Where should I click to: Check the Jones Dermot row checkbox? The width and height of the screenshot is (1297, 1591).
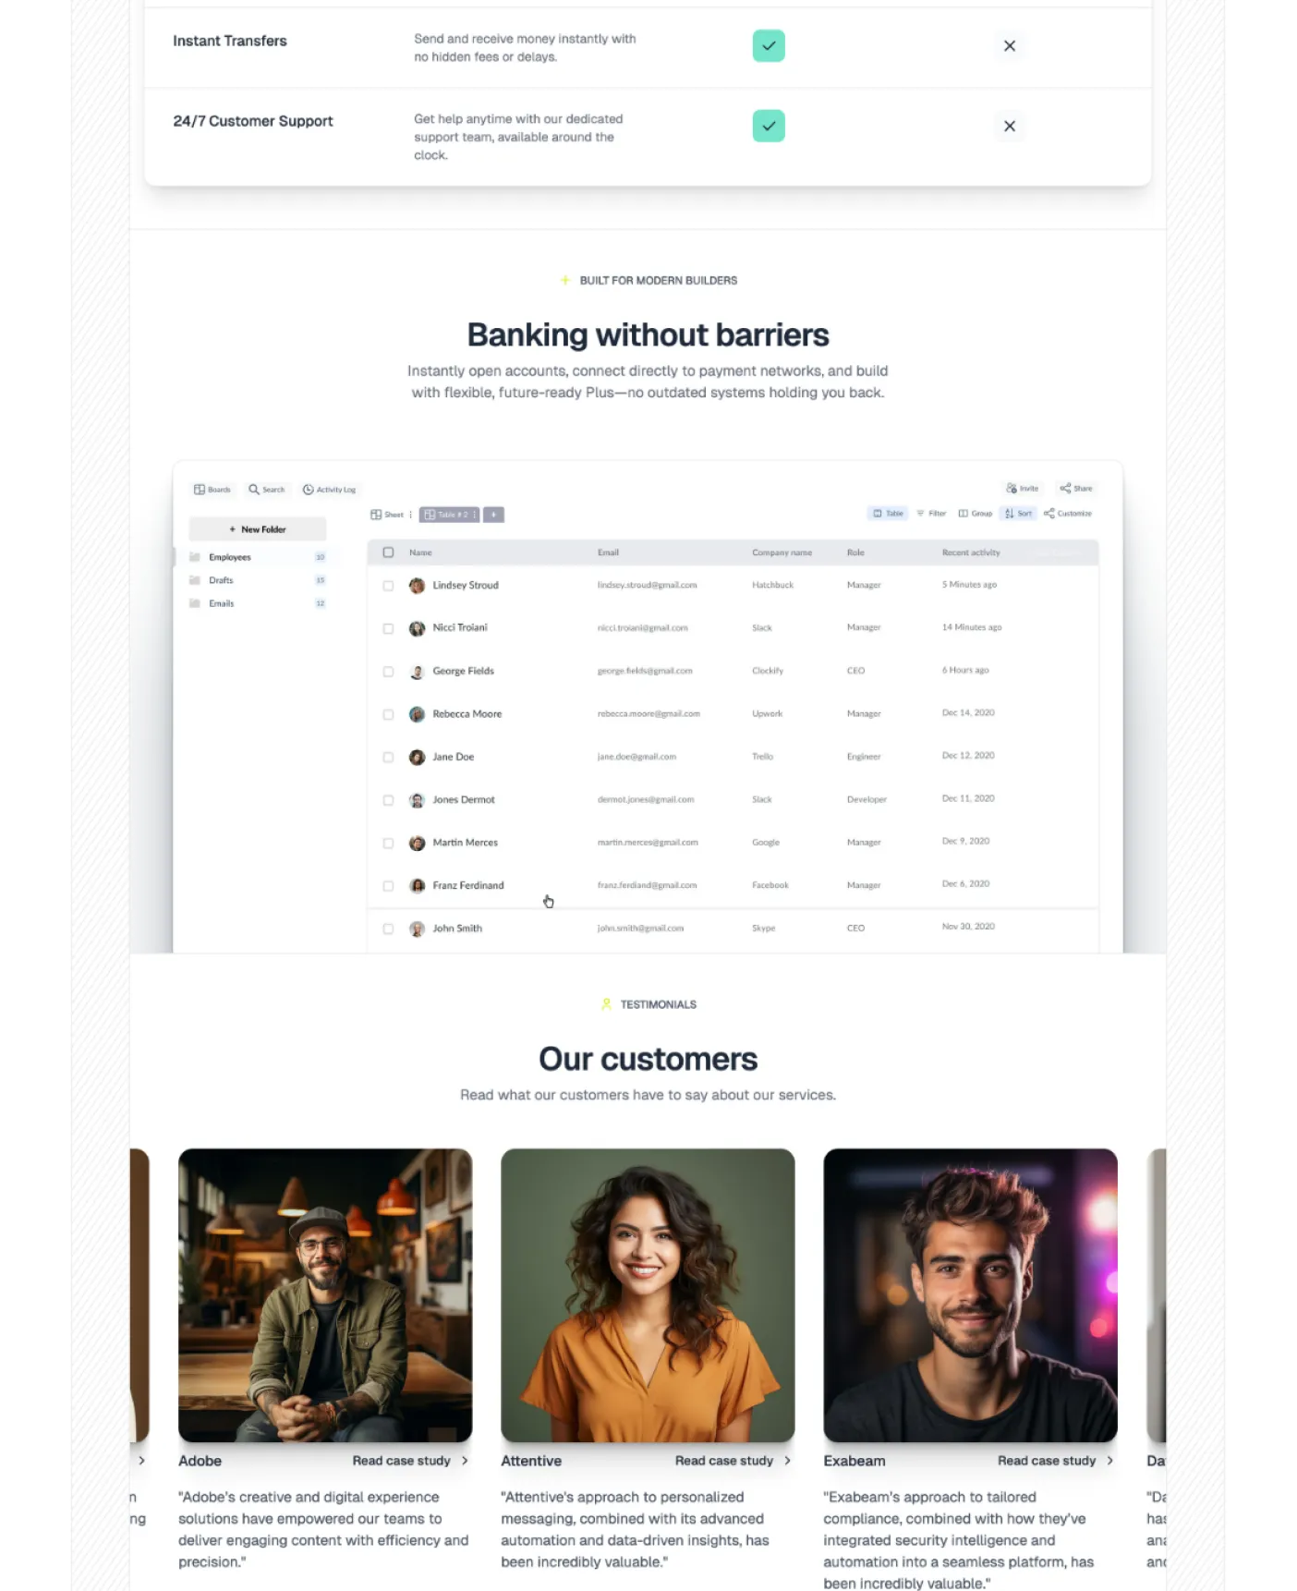coord(389,801)
